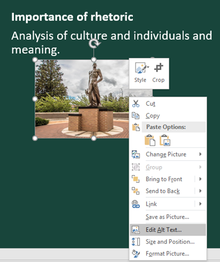The height and width of the screenshot is (262, 220).
Task: Expand the Change Picture submenu arrow
Action: click(x=200, y=154)
